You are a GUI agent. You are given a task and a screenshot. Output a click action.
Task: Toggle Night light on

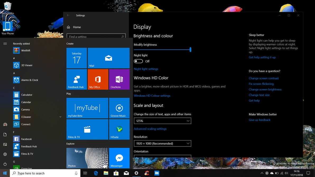(138, 61)
